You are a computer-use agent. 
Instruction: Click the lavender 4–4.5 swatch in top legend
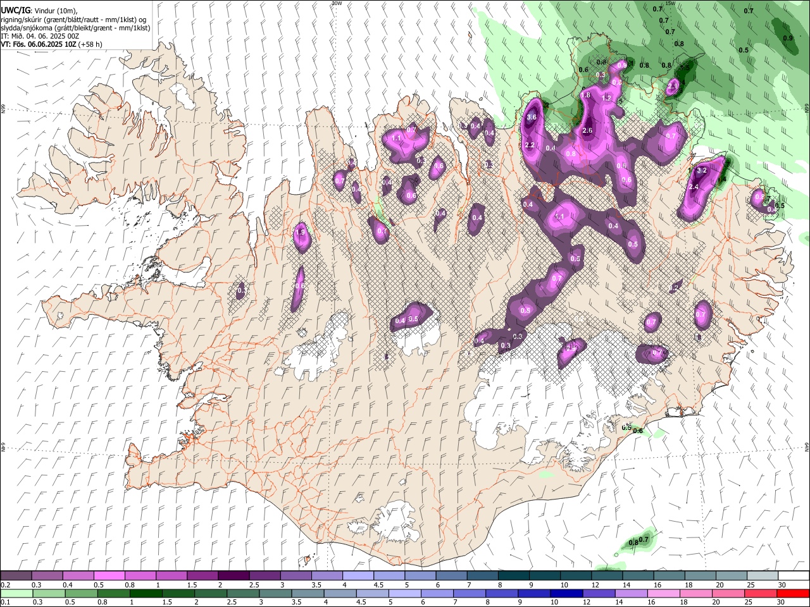pos(358,576)
